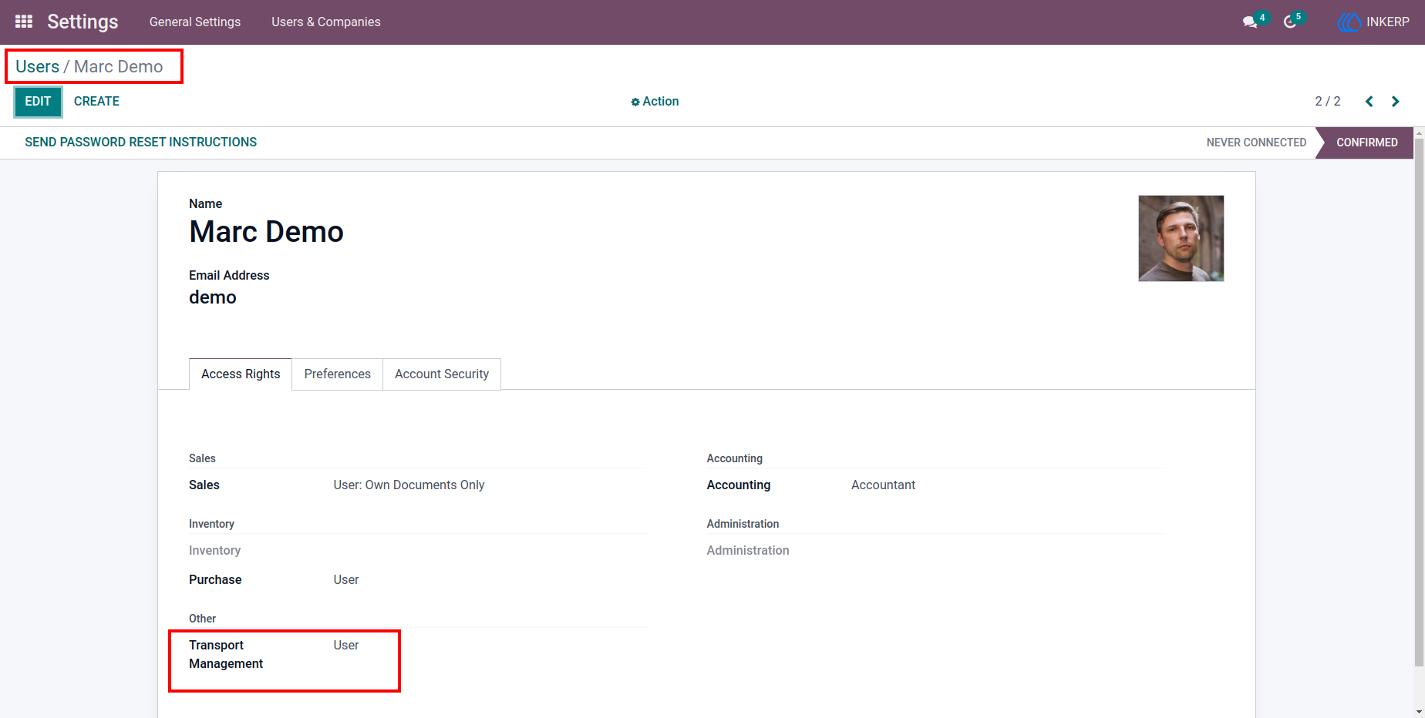Click the Transport Management 'User' value
Viewport: 1425px width, 718px height.
[346, 646]
